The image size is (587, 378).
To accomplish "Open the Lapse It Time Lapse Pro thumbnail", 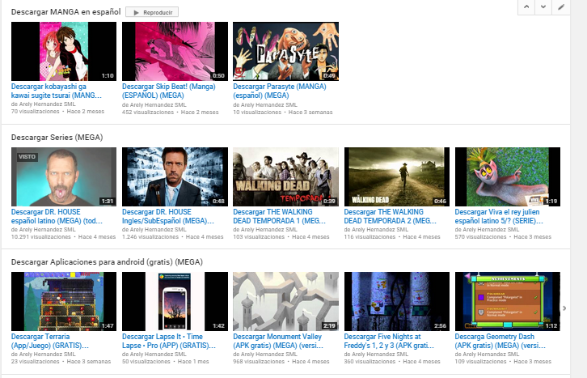I will pos(175,301).
